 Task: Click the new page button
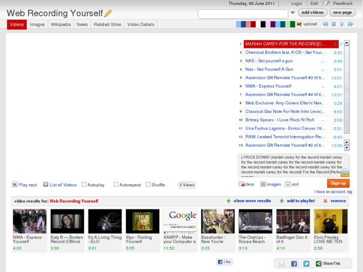tap(343, 12)
